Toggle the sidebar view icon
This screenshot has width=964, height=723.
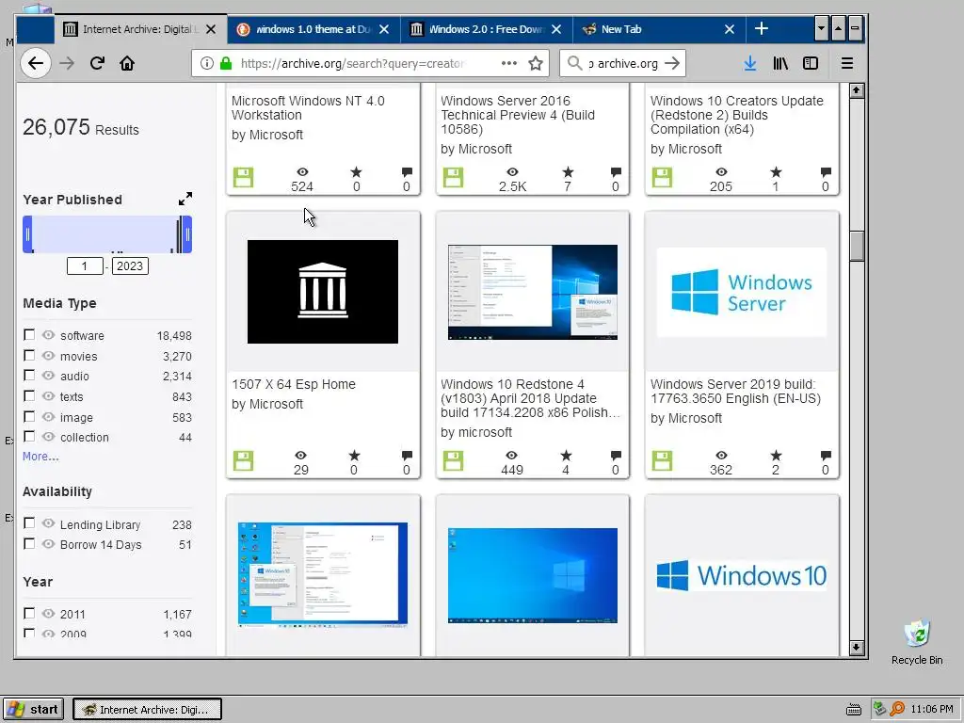[x=811, y=63]
